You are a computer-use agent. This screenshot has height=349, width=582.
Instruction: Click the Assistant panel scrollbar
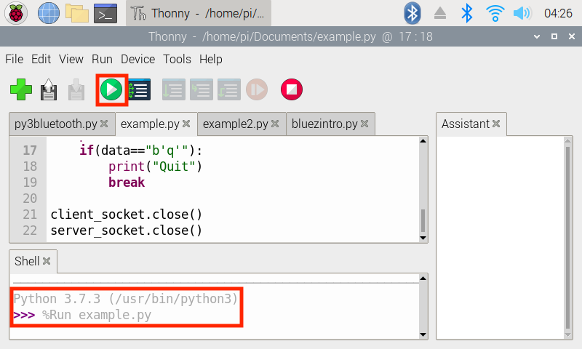567,238
